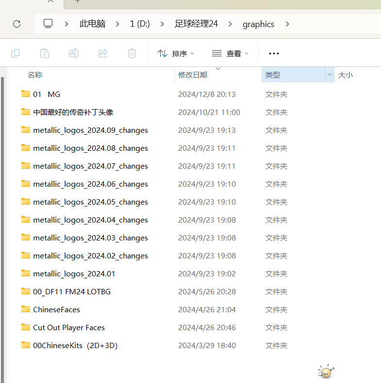The image size is (381, 383).
Task: Select the ChineseFaces folder
Action: pyautogui.click(x=56, y=309)
